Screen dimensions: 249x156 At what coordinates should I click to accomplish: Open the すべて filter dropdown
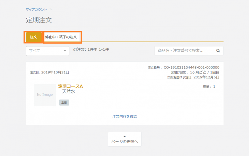point(47,51)
